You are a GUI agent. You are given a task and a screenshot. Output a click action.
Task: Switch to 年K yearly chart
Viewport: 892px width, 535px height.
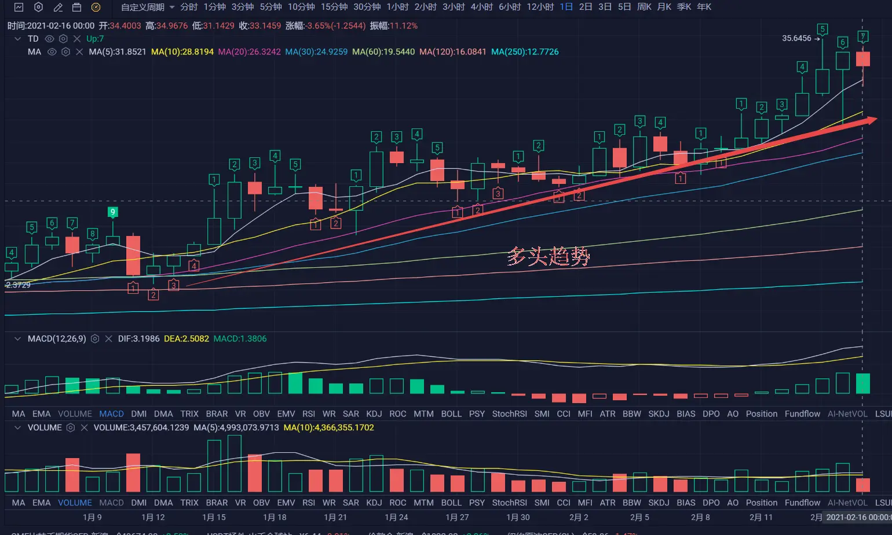coord(704,7)
